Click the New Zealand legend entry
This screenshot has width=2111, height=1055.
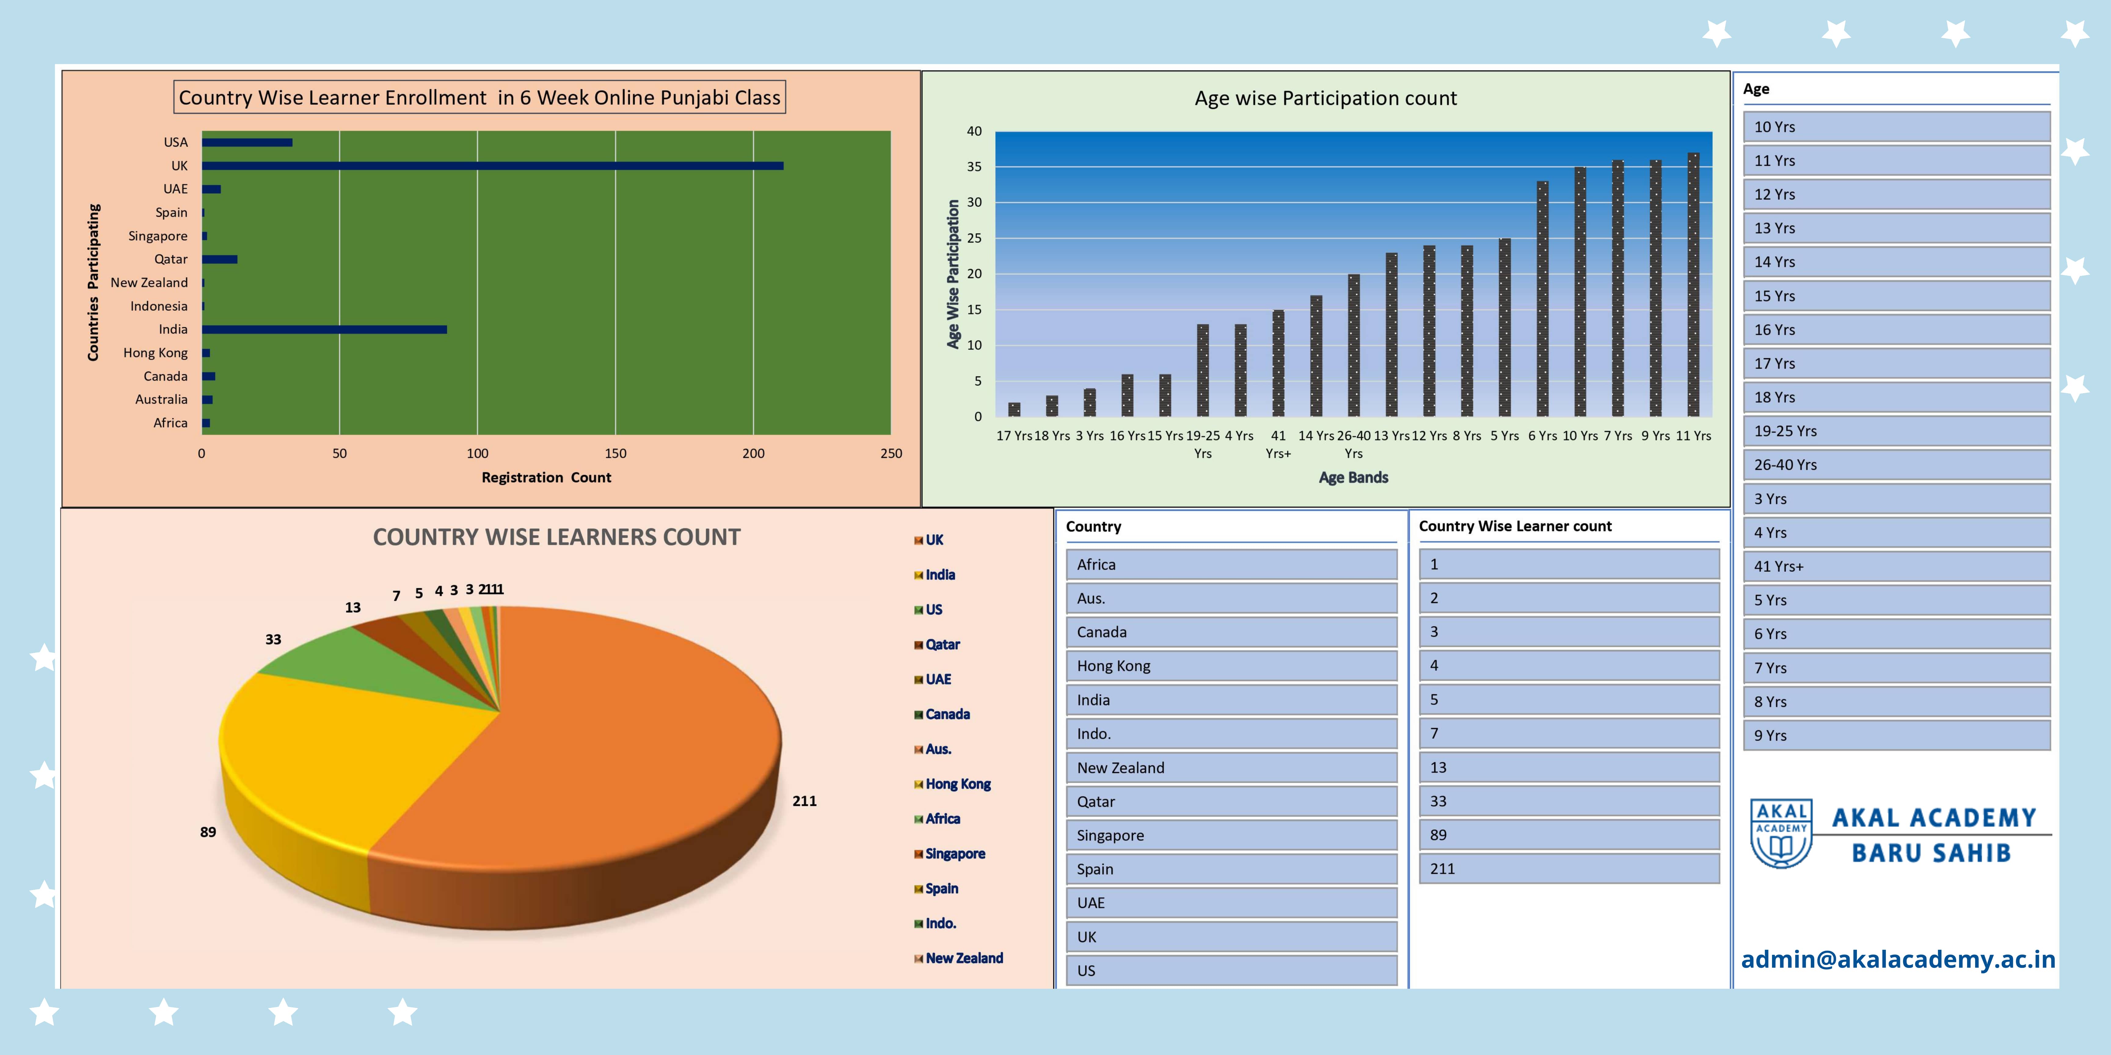[x=963, y=958]
